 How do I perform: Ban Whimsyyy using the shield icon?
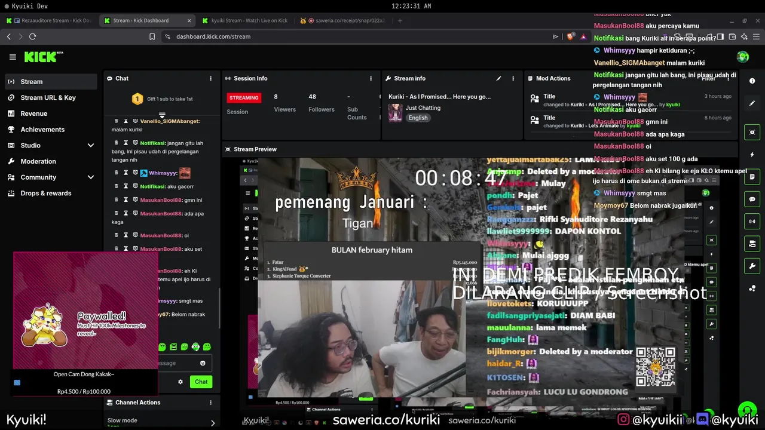(x=136, y=173)
